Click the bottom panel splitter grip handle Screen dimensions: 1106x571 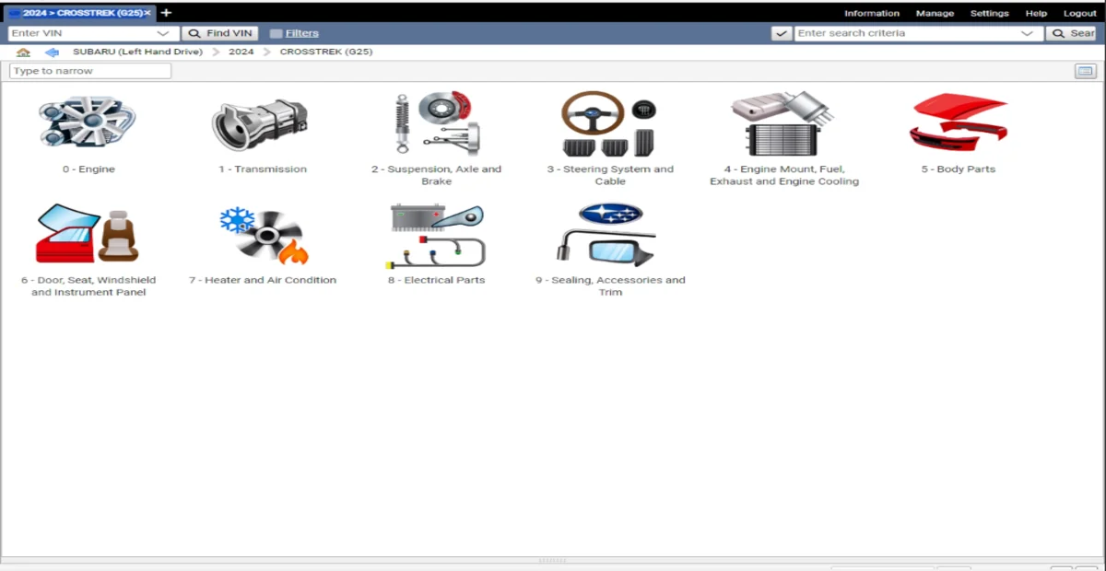point(552,560)
